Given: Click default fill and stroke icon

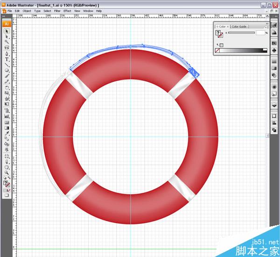Looking at the screenshot, I should coord(5,178).
